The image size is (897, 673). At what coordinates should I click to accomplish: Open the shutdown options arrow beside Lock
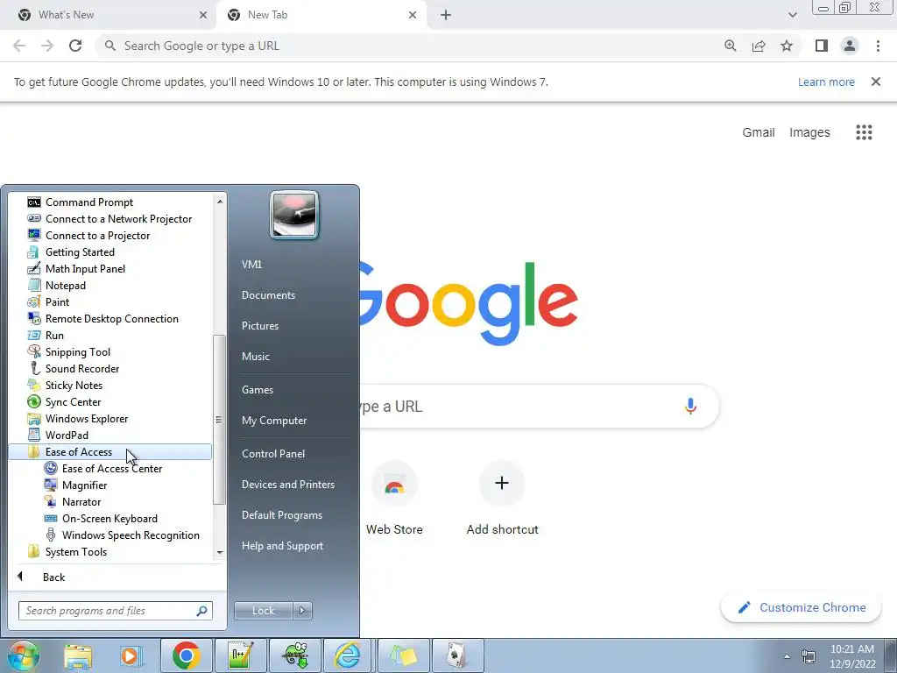point(302,611)
